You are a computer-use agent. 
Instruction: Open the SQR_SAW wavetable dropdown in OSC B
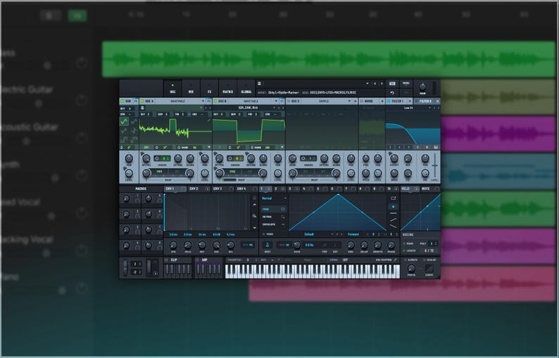coord(249,108)
